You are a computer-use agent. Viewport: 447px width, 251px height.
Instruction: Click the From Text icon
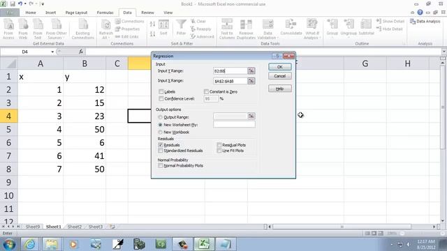click(x=38, y=29)
